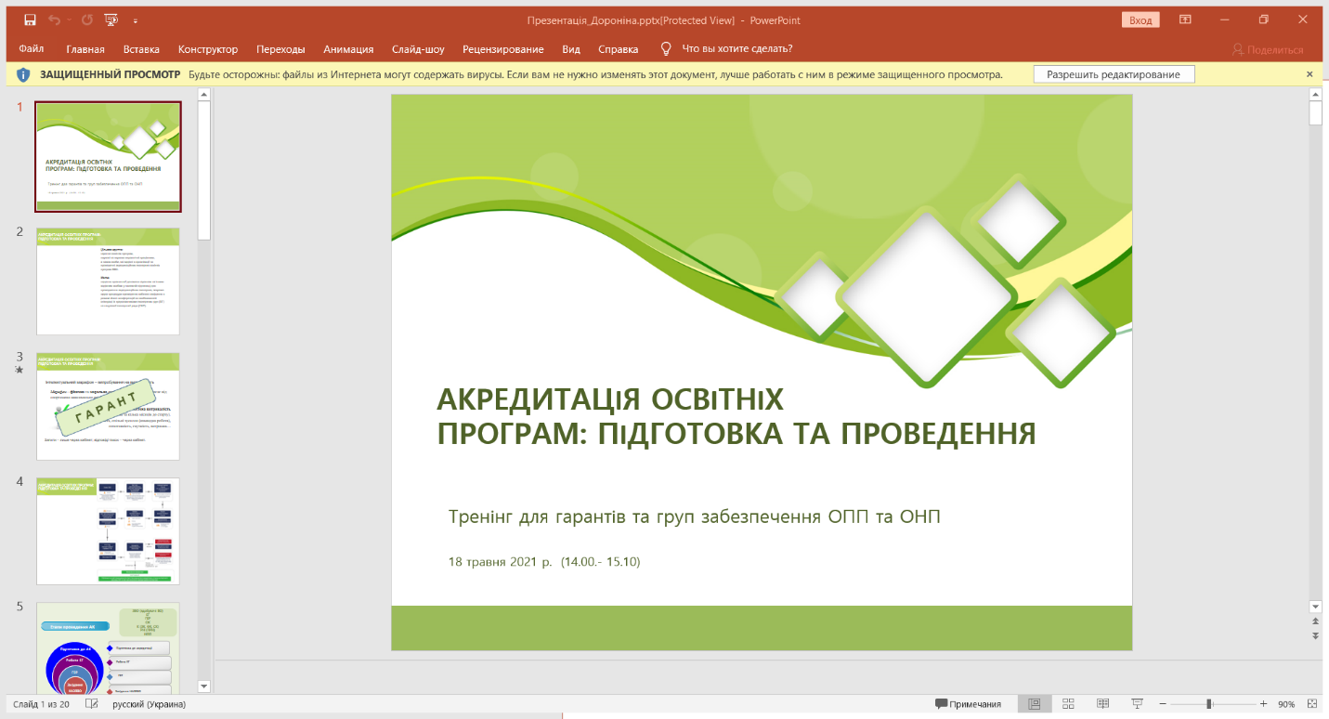
Task: Save the presentation via Quick Access toolbar
Action: pyautogui.click(x=31, y=20)
